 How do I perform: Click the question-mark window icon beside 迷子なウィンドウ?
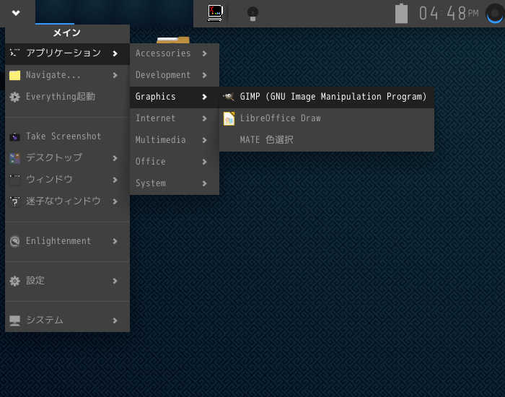[15, 201]
